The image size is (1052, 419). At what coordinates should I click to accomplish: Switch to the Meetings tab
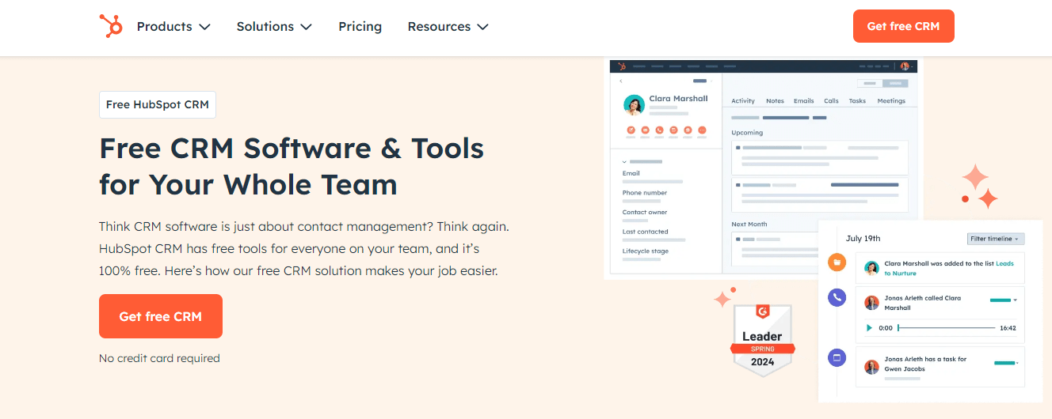[x=891, y=101]
